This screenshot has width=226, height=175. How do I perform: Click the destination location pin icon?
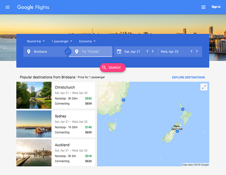pyautogui.click(x=77, y=52)
